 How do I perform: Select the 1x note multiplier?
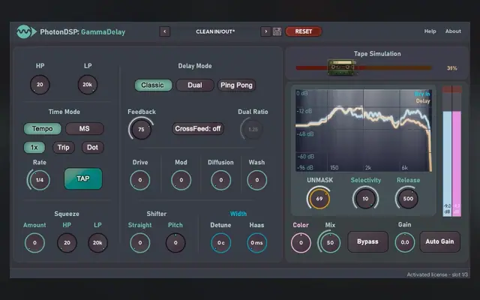click(x=34, y=147)
